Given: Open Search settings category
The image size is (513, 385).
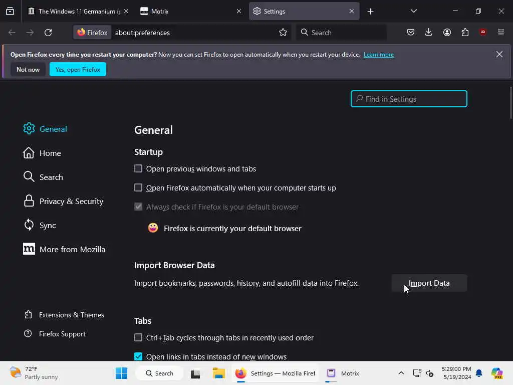Looking at the screenshot, I should (43, 177).
